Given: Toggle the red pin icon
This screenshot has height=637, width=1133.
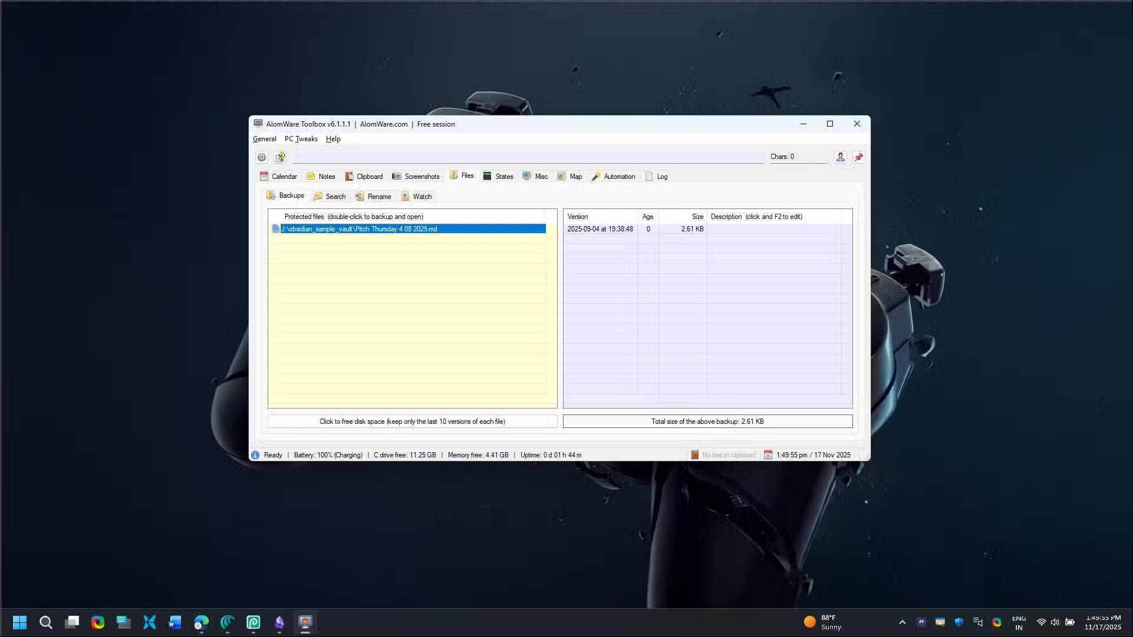Looking at the screenshot, I should [859, 157].
